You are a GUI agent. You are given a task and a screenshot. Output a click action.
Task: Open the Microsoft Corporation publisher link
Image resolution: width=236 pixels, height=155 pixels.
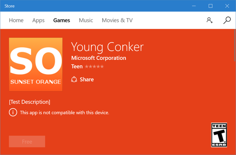pos(99,58)
